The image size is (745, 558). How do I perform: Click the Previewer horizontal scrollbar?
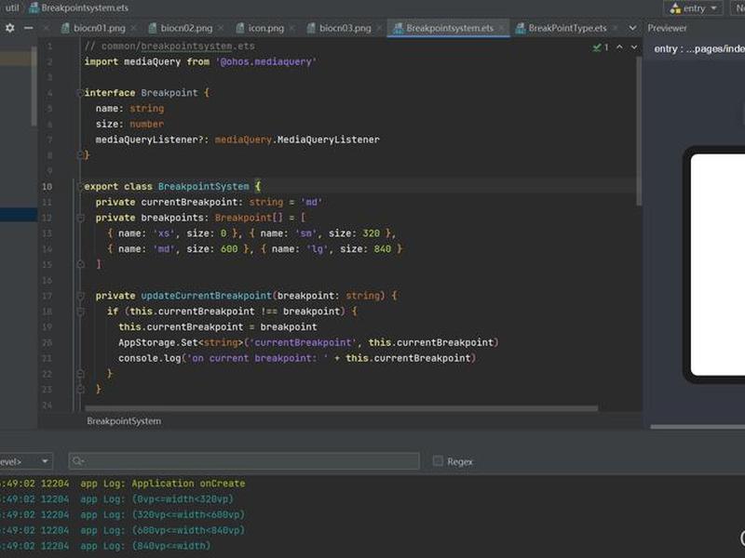pos(698,427)
